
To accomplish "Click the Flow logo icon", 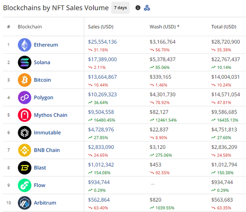I will [x=25, y=185].
